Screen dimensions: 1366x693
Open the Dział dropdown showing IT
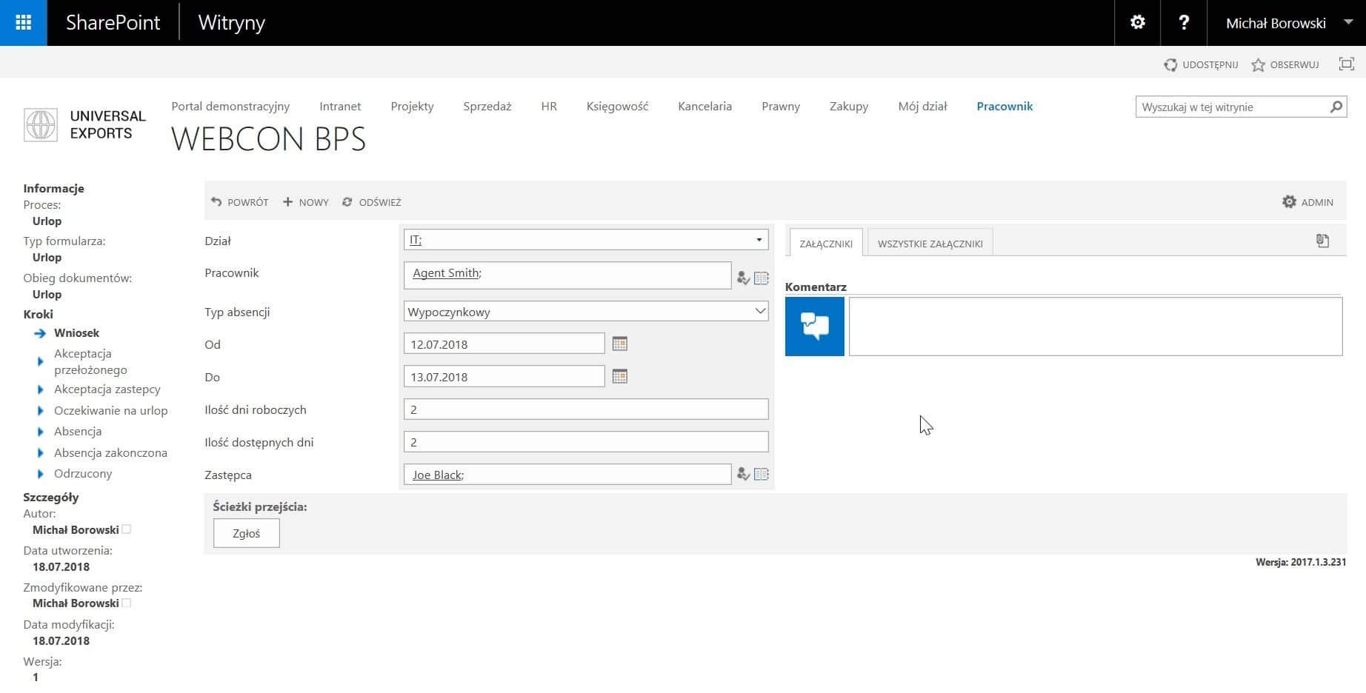(586, 240)
